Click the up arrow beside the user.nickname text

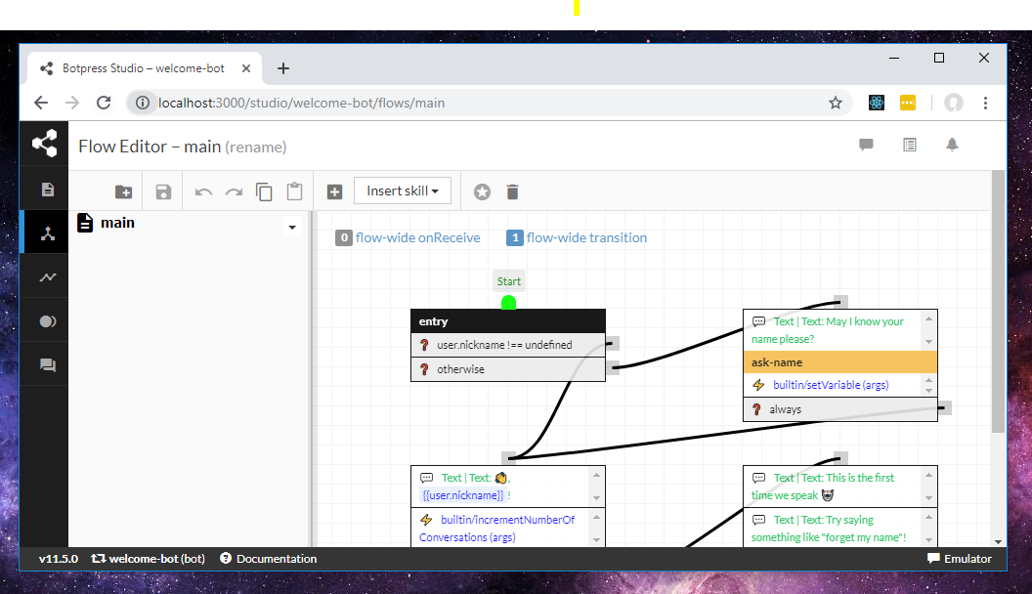pyautogui.click(x=596, y=475)
